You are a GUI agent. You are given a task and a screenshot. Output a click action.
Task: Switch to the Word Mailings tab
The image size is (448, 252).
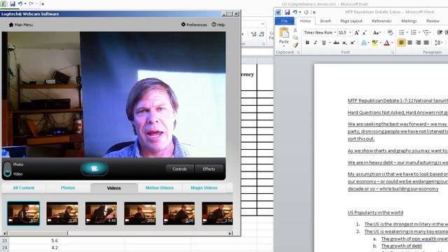click(x=409, y=21)
